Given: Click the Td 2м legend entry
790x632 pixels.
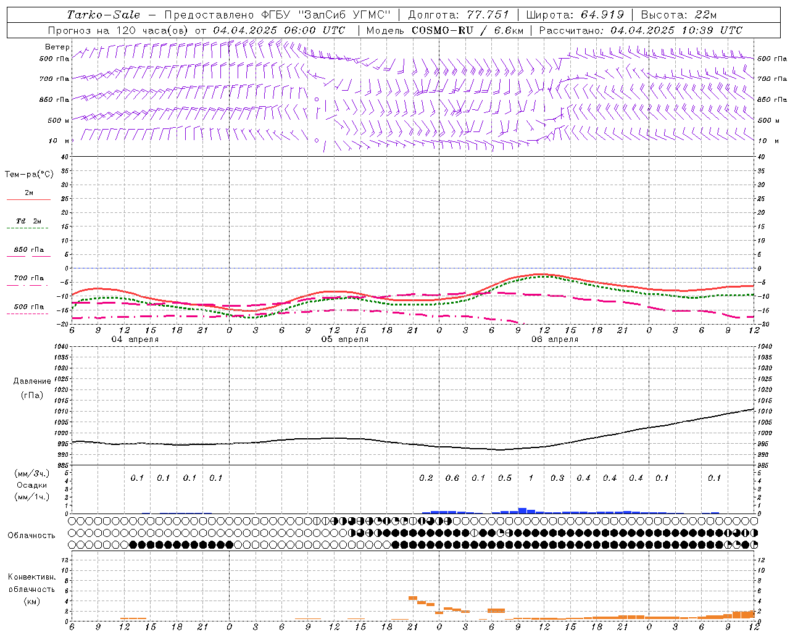Looking at the screenshot, I should point(28,221).
